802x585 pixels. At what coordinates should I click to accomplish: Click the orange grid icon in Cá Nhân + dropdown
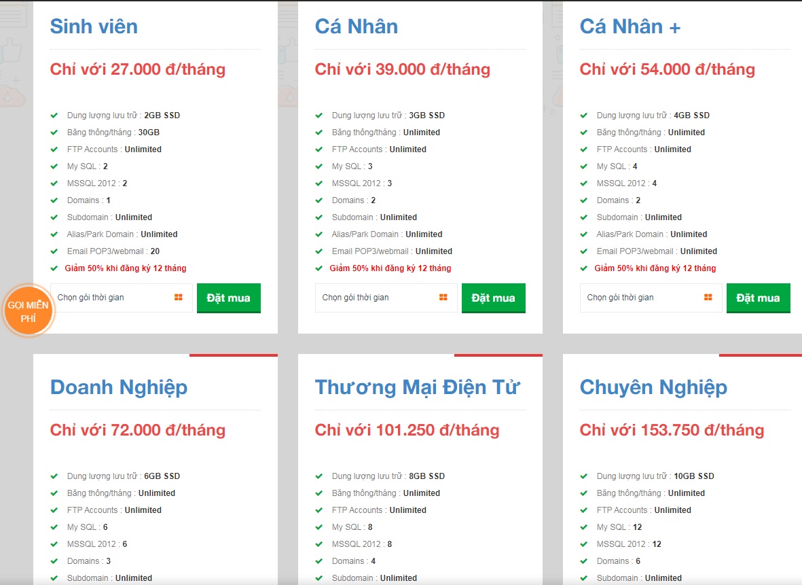[x=708, y=298]
